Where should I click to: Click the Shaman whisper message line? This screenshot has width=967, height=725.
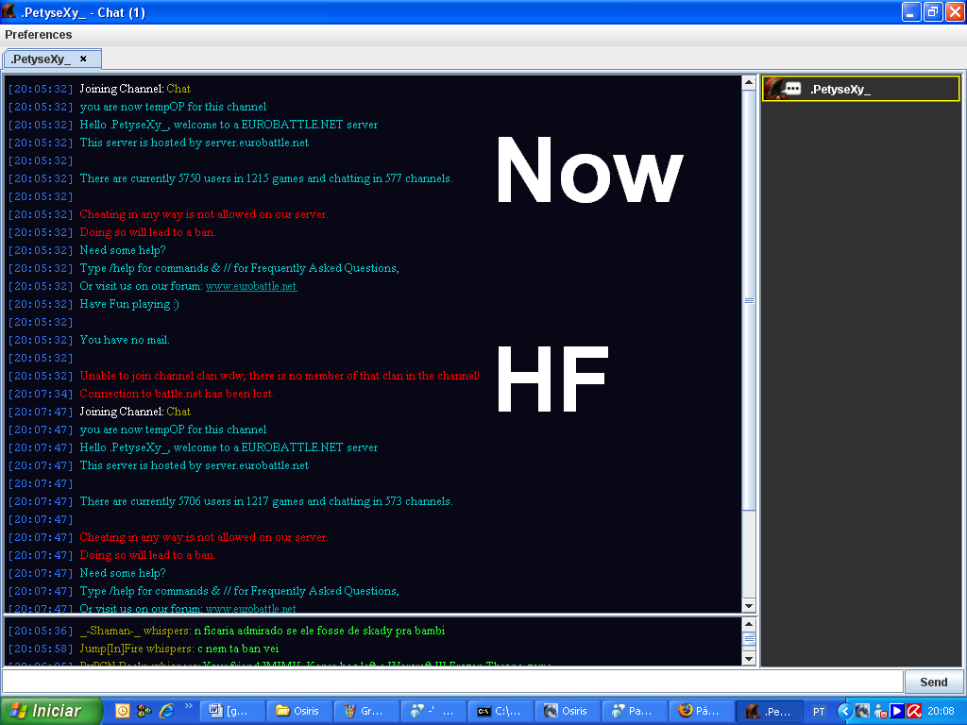226,631
